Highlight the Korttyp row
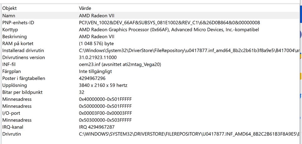The width and height of the screenshot is (302, 144). click(x=11, y=29)
